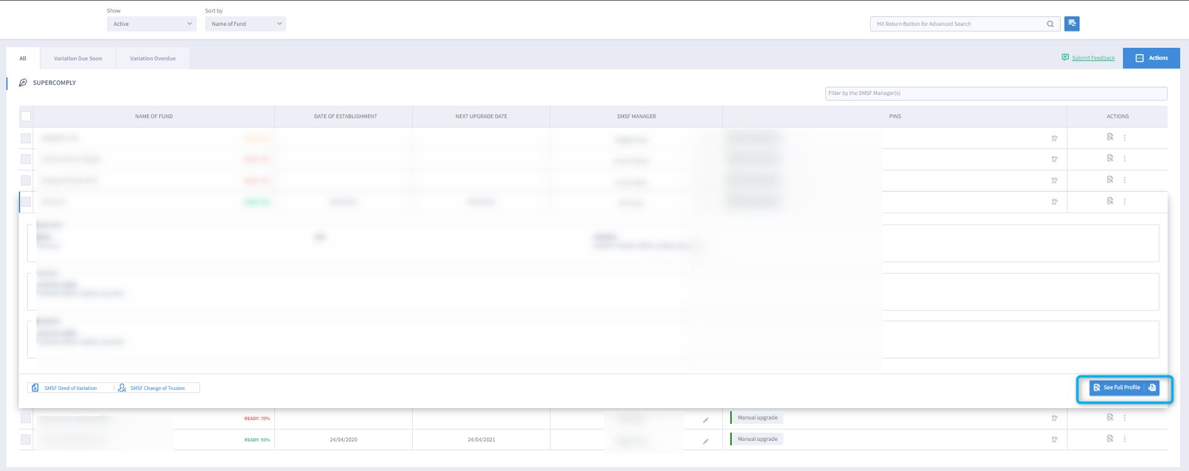This screenshot has height=471, width=1189.
Task: Select the checkbox of the bottom fund row
Action: coord(26,440)
